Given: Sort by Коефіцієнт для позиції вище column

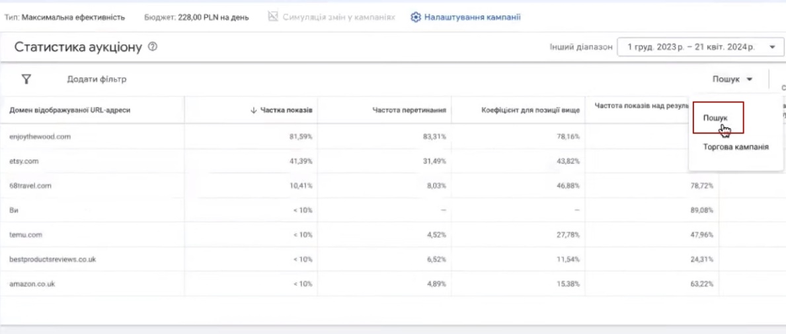Looking at the screenshot, I should coord(531,110).
